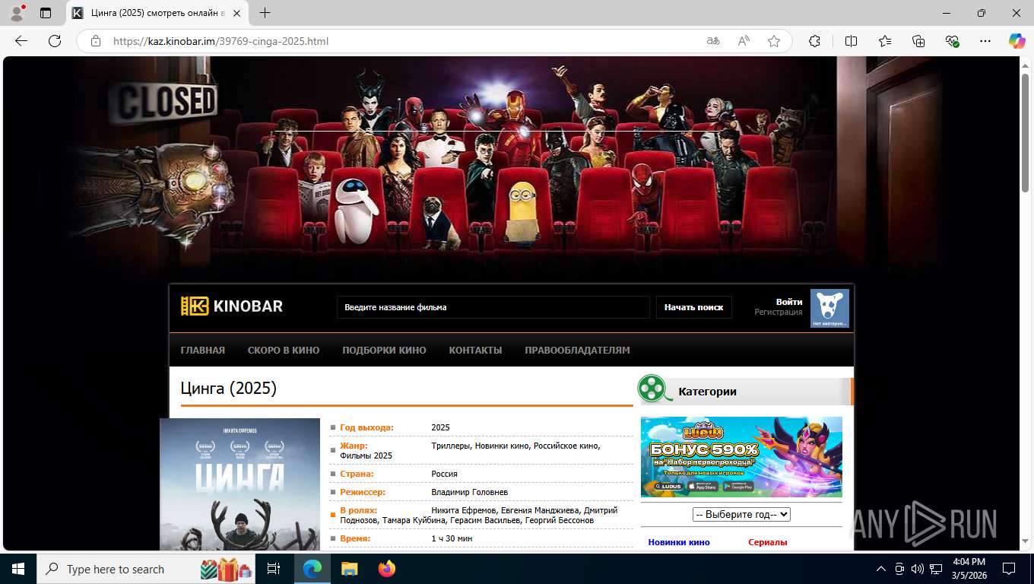Click the Россия country value
The width and height of the screenshot is (1034, 584).
click(x=444, y=474)
